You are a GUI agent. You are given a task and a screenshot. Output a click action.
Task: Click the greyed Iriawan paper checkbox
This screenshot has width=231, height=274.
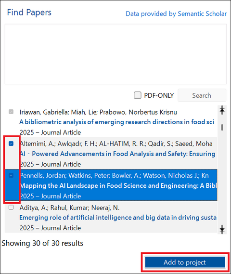tap(11, 112)
